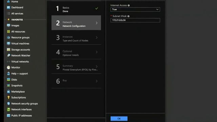This screenshot has height=122, width=217.
Task: Open the Images icon
Action: (x=8, y=25)
